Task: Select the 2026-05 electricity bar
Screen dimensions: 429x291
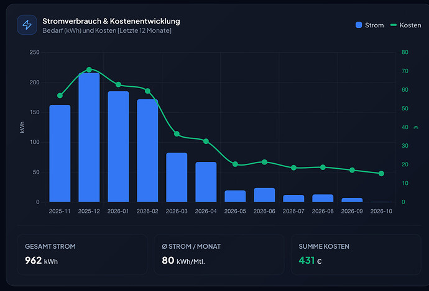Action: point(235,196)
